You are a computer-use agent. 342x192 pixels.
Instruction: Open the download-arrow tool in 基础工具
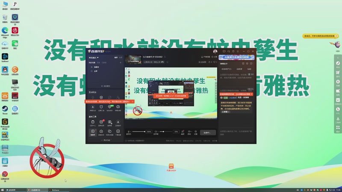[118, 123]
